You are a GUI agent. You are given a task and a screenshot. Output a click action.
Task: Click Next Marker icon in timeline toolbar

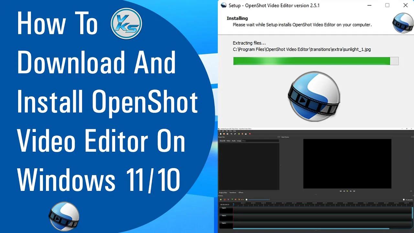tap(239, 200)
